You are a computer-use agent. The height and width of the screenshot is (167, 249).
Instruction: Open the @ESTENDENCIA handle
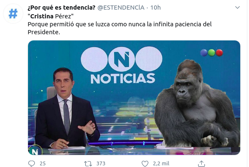tap(121, 8)
